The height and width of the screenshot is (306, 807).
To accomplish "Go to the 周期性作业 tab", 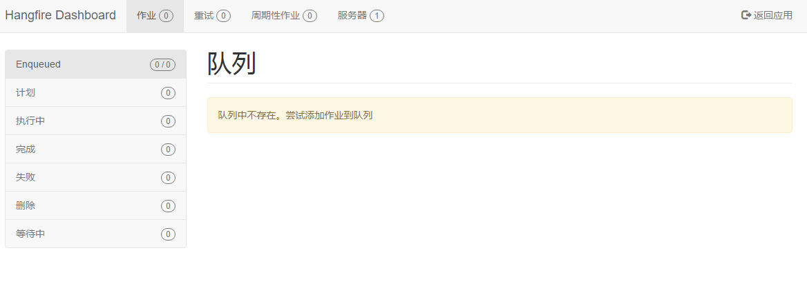I will pyautogui.click(x=284, y=16).
